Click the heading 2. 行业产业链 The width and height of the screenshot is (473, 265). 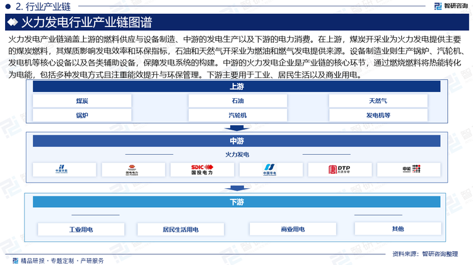43,6
